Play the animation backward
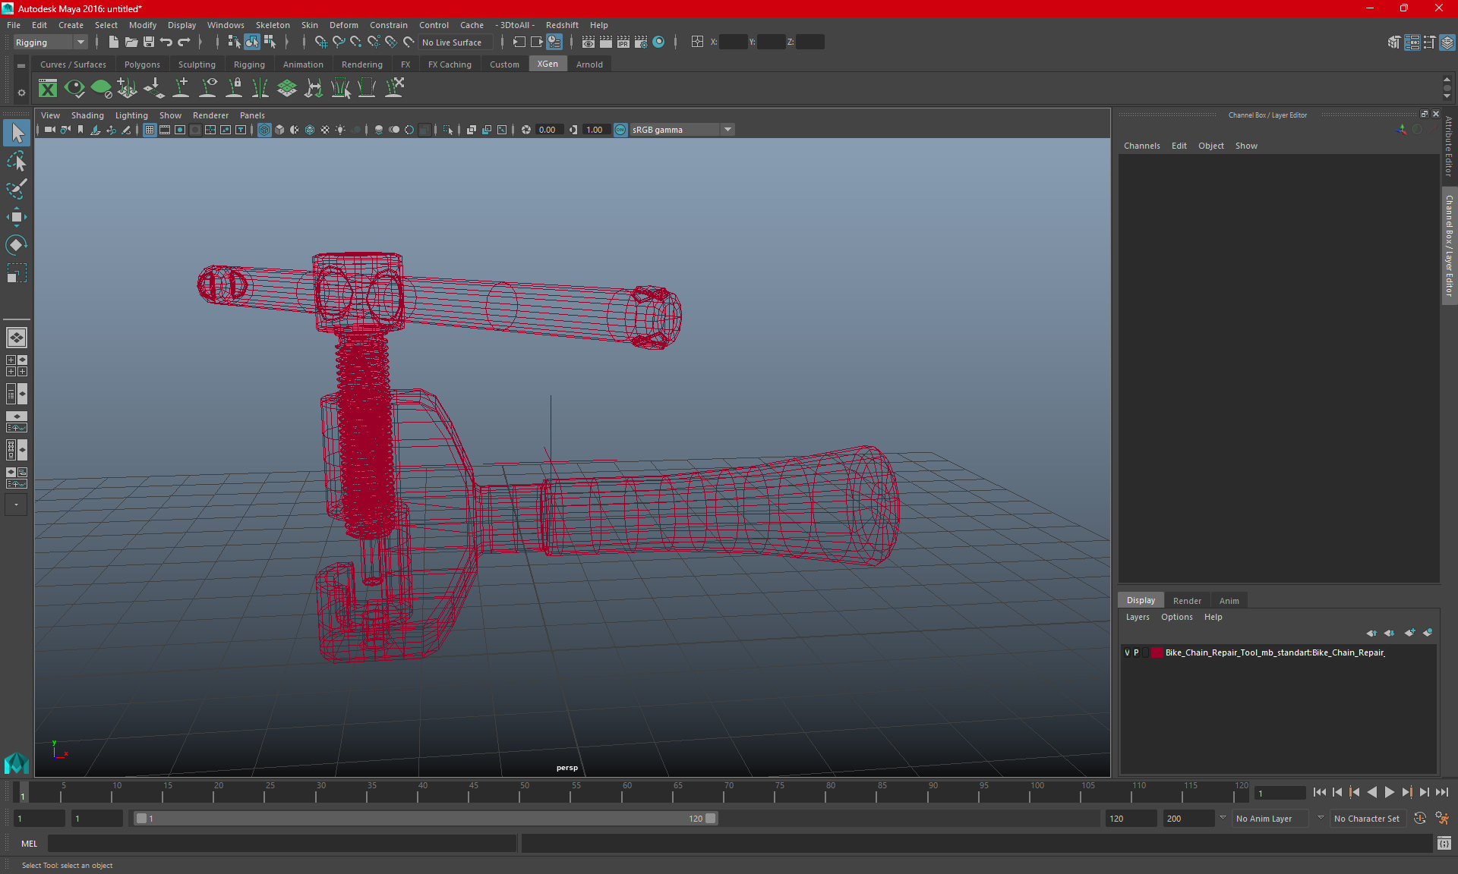 coord(1371,792)
